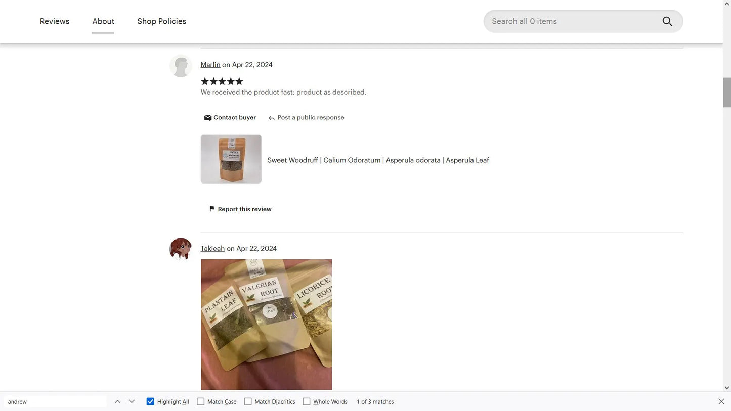Viewport: 731px width, 411px height.
Task: Click the page vertical scrollbar thumb
Action: pos(727,93)
